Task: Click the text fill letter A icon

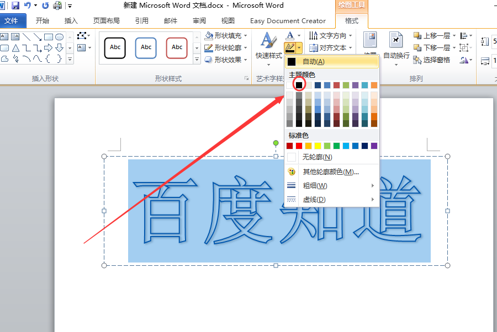Action: (290, 35)
